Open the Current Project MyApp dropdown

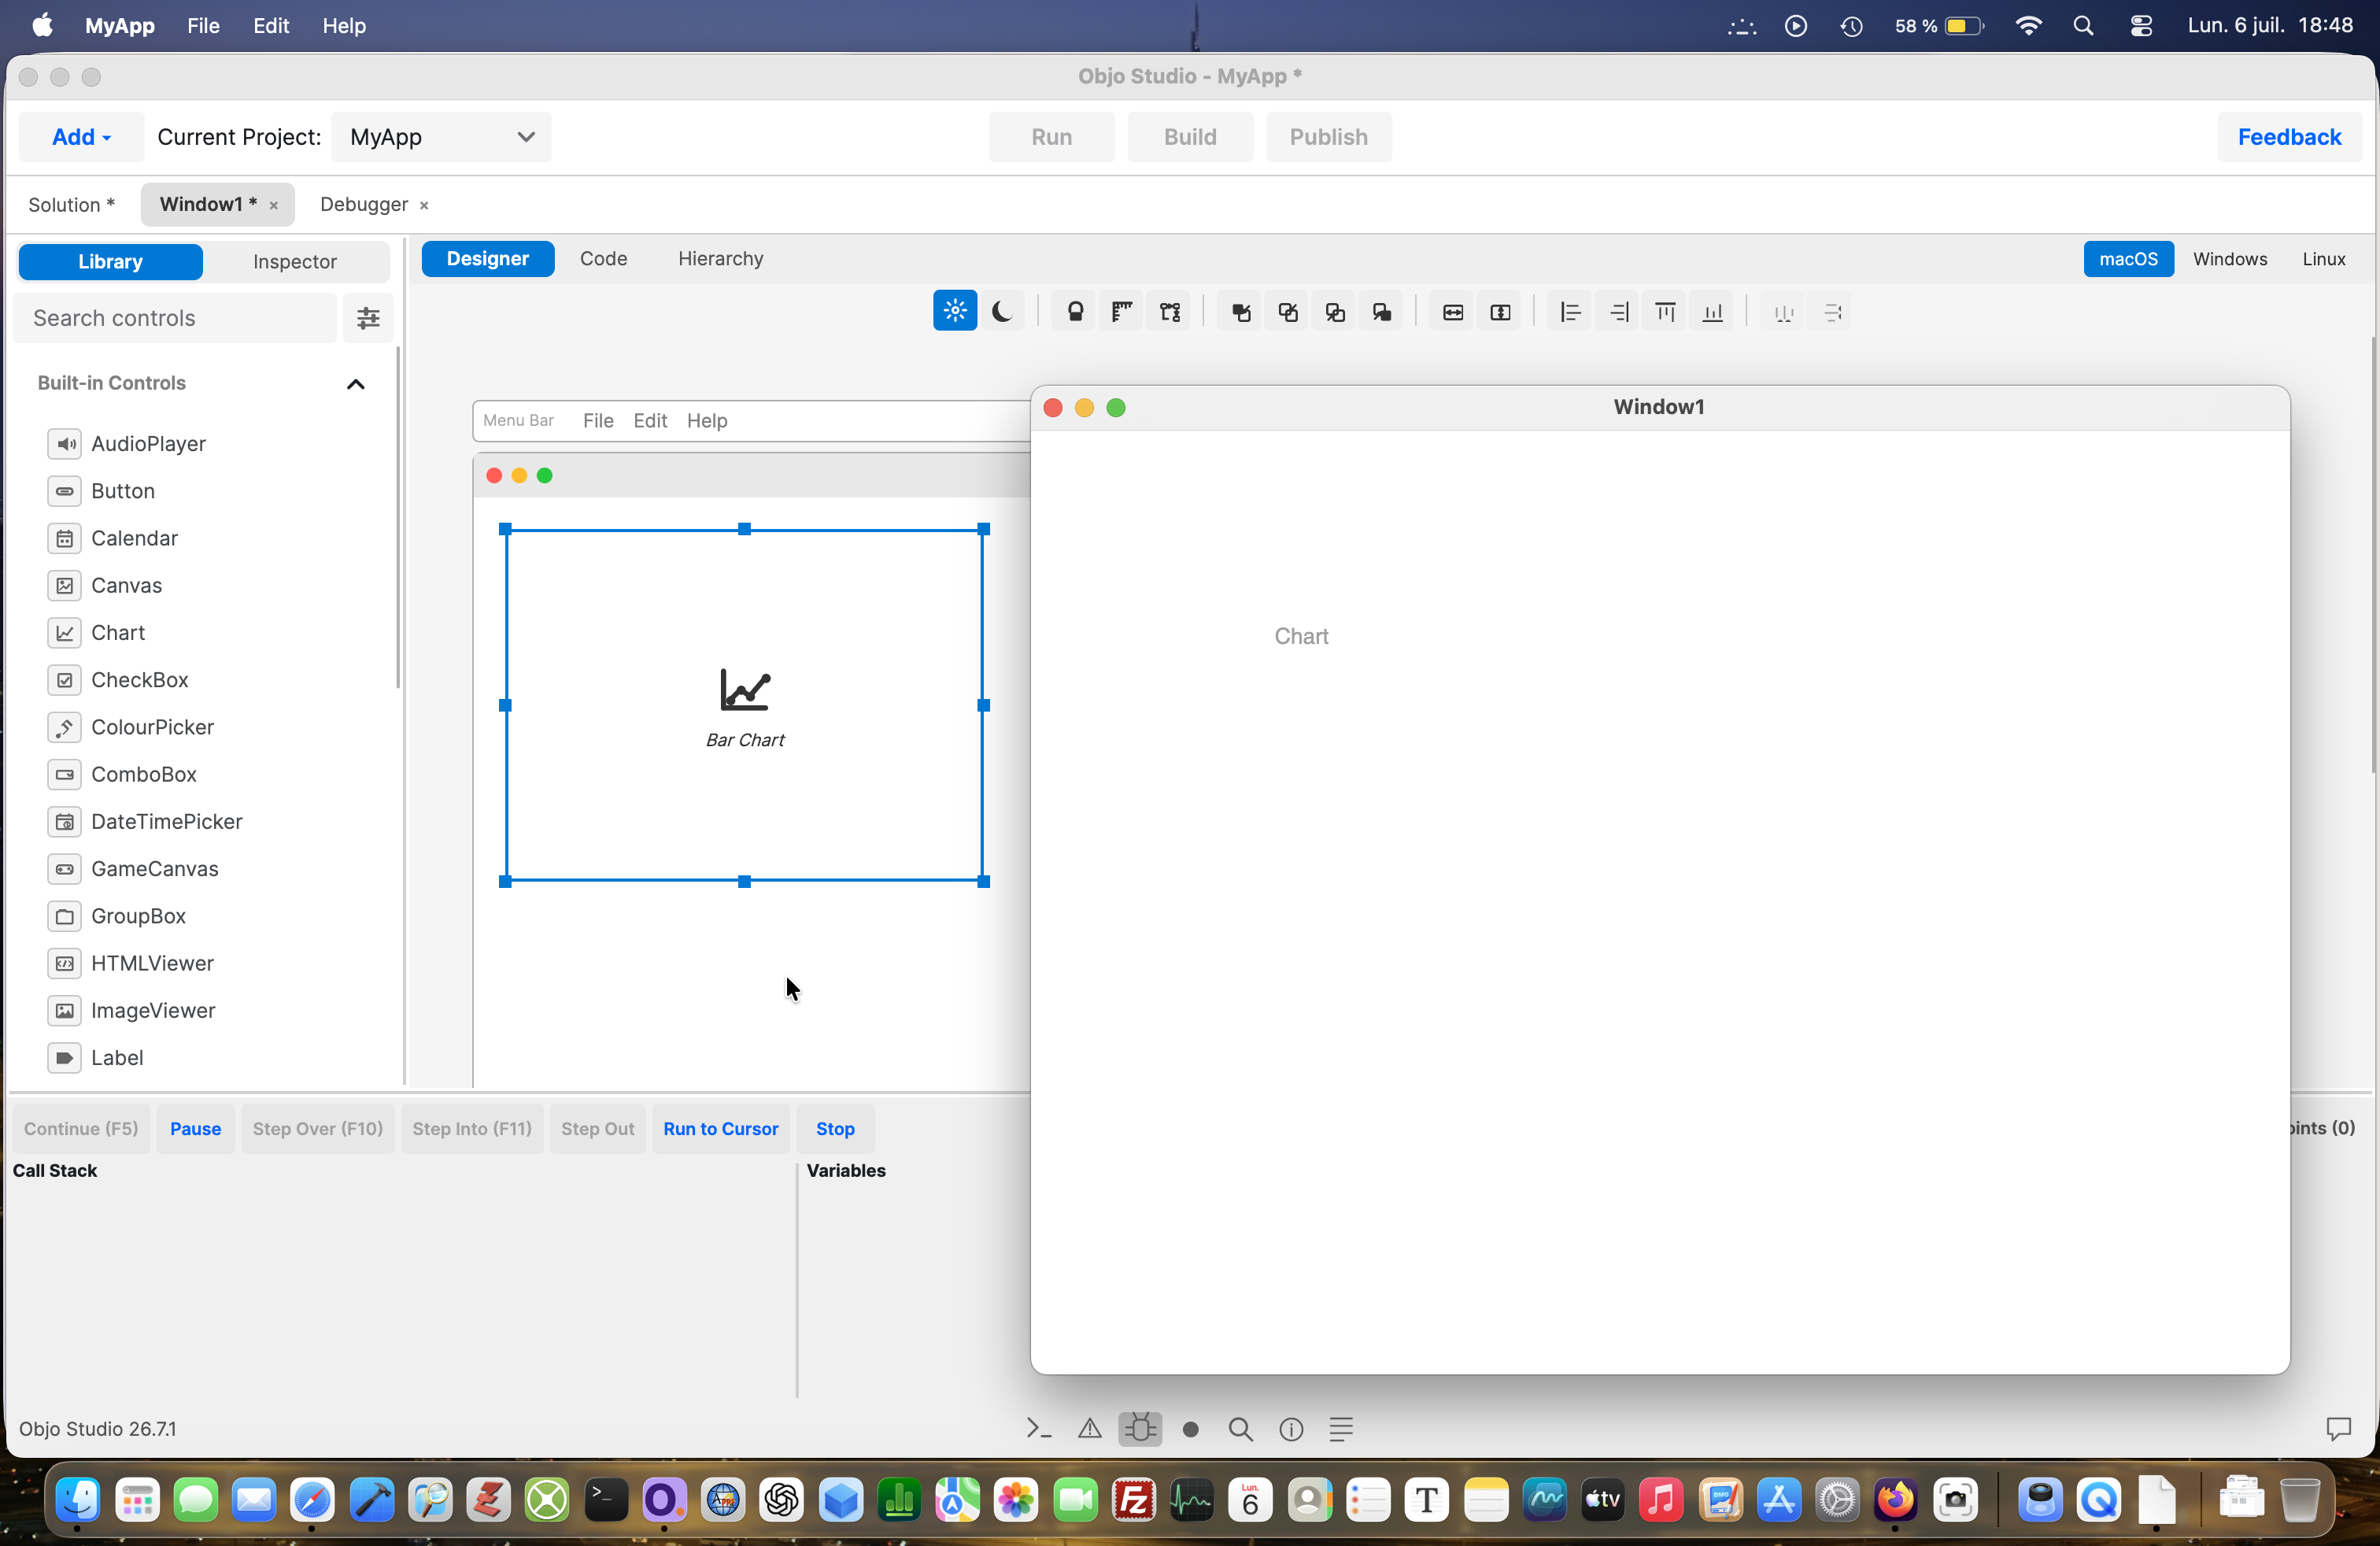click(441, 137)
